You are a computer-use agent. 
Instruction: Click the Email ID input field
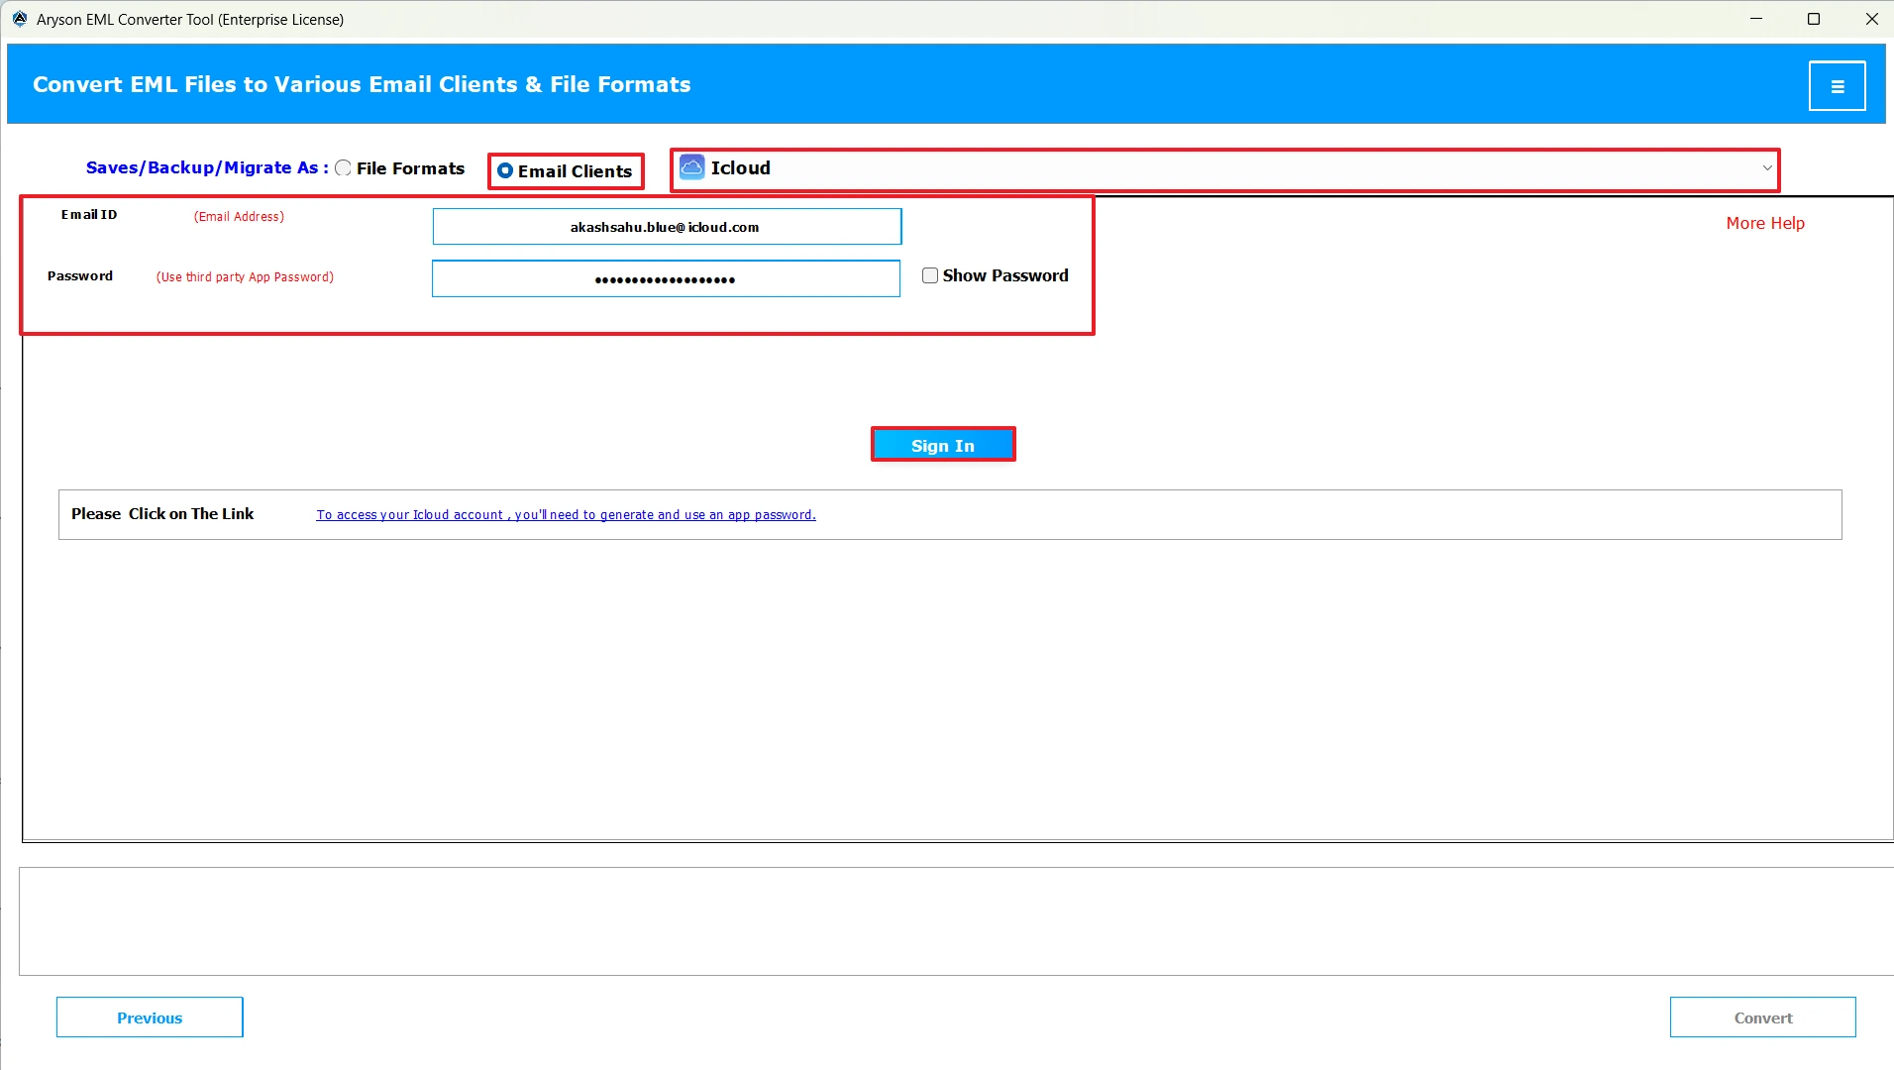click(x=667, y=227)
